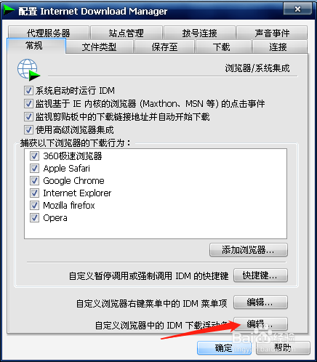Click 确定 to confirm settings
317x362 pixels.
point(224,348)
